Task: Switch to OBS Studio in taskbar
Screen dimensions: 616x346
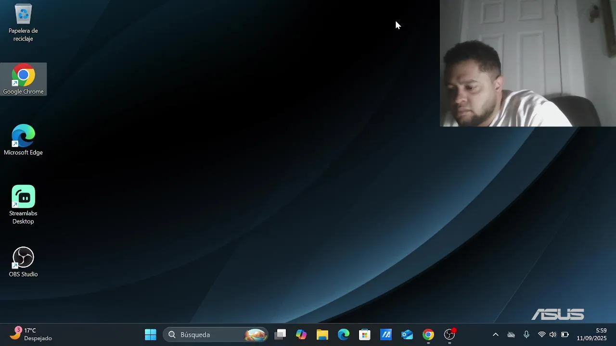Action: 449,334
